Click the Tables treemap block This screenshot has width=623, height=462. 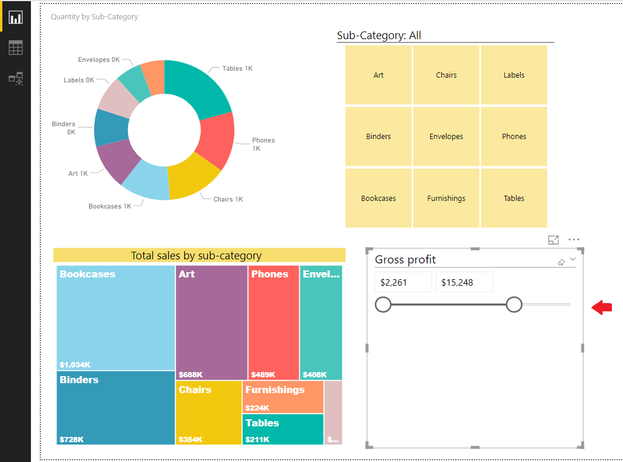click(x=283, y=429)
